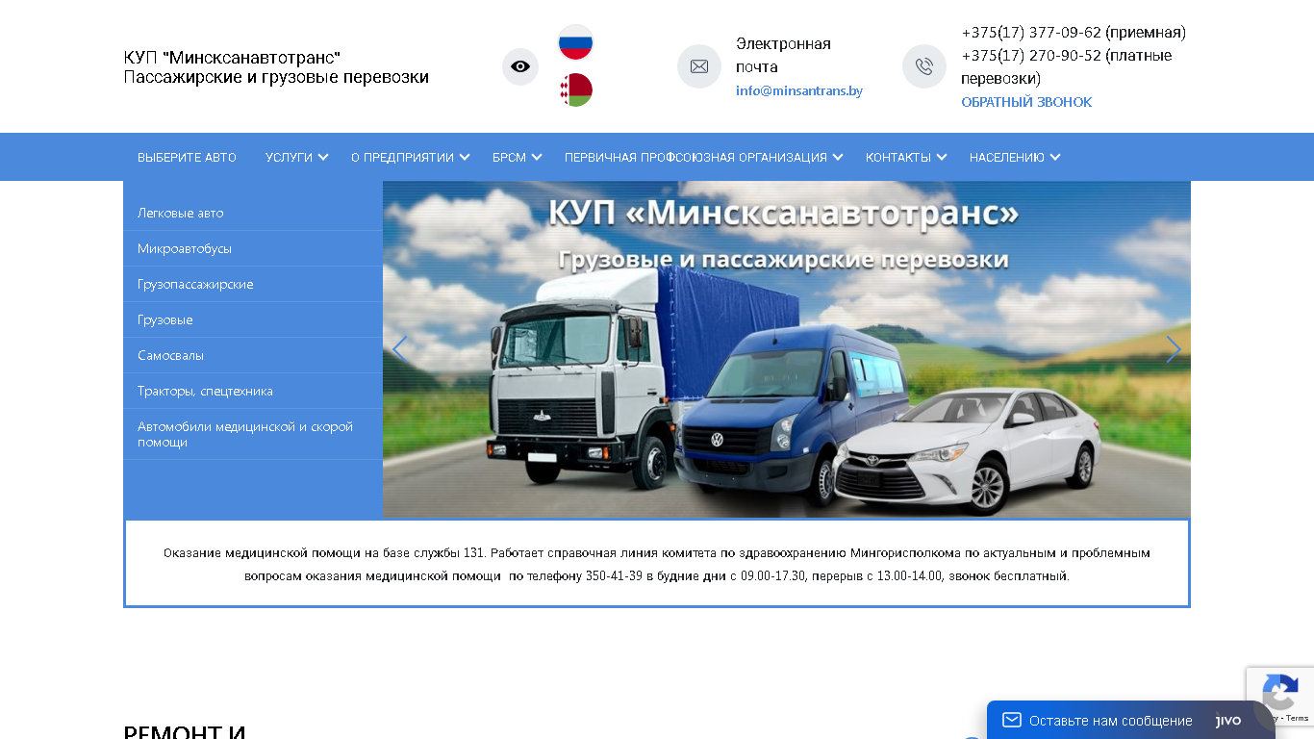This screenshot has height=739, width=1314.
Task: Click the phone handset icon
Action: [924, 66]
